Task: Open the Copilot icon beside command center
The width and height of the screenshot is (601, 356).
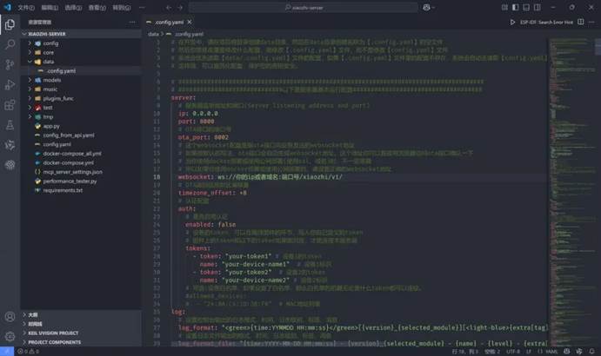Action: coord(426,7)
